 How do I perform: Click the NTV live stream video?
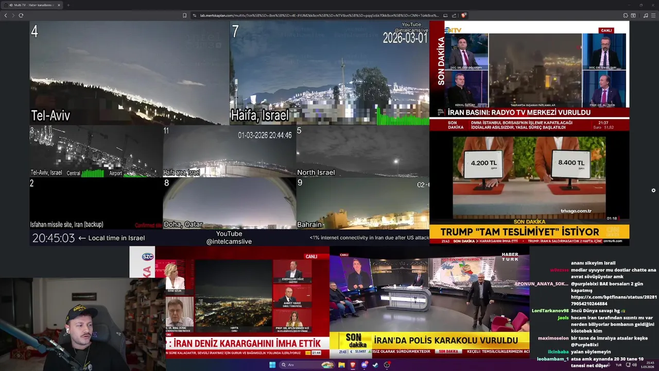pyautogui.click(x=529, y=76)
